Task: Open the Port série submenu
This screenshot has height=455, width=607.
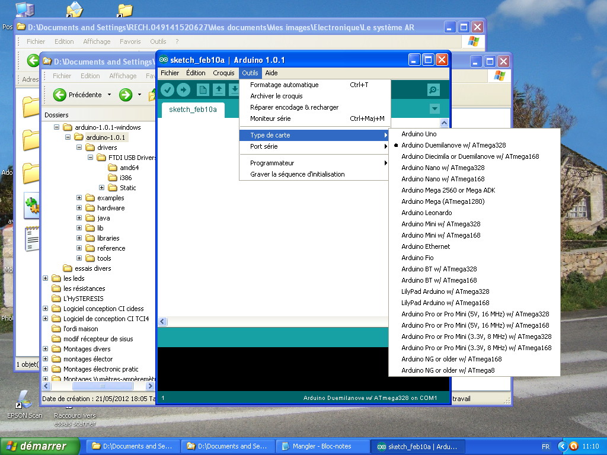Action: (264, 146)
